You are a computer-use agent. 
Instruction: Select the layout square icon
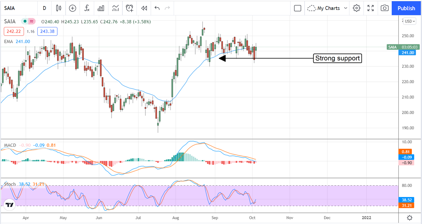(298, 8)
